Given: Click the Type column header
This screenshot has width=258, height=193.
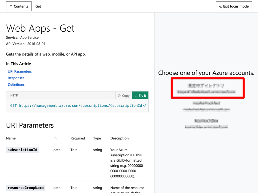Looking at the screenshot, I should coord(97,138).
